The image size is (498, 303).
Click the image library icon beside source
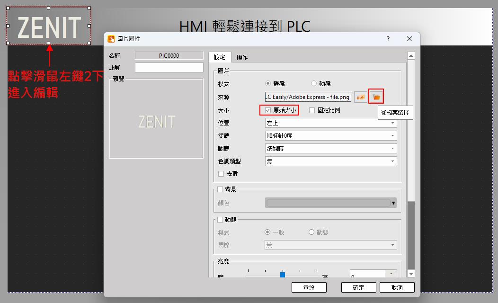[x=361, y=97]
